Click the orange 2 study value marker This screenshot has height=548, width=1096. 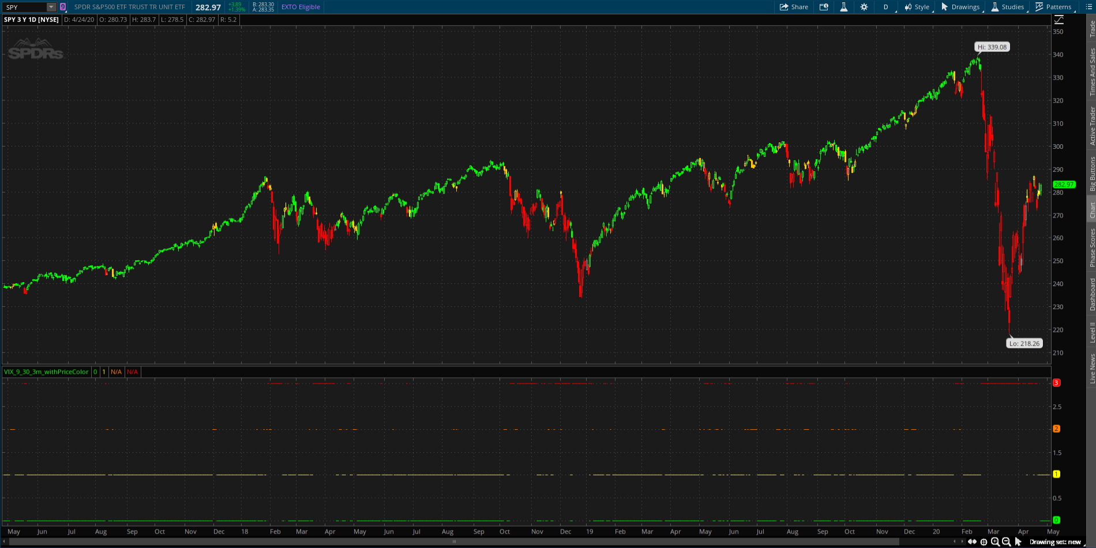tap(1057, 429)
